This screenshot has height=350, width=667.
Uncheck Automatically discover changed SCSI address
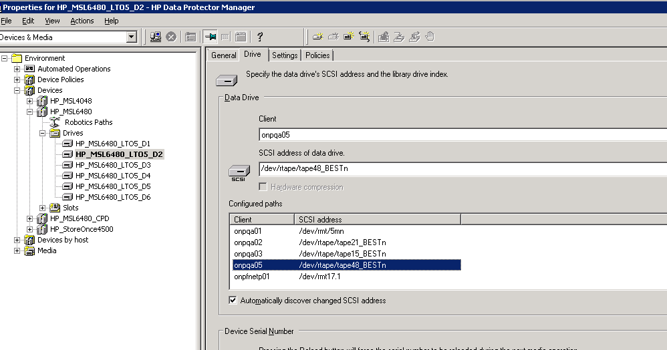coord(233,301)
